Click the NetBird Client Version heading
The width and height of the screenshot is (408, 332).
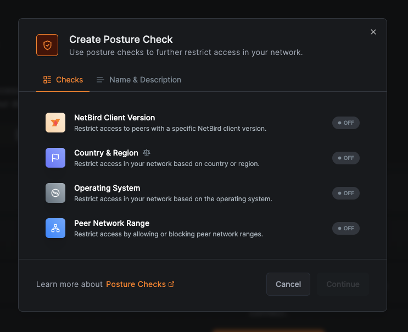(x=114, y=118)
